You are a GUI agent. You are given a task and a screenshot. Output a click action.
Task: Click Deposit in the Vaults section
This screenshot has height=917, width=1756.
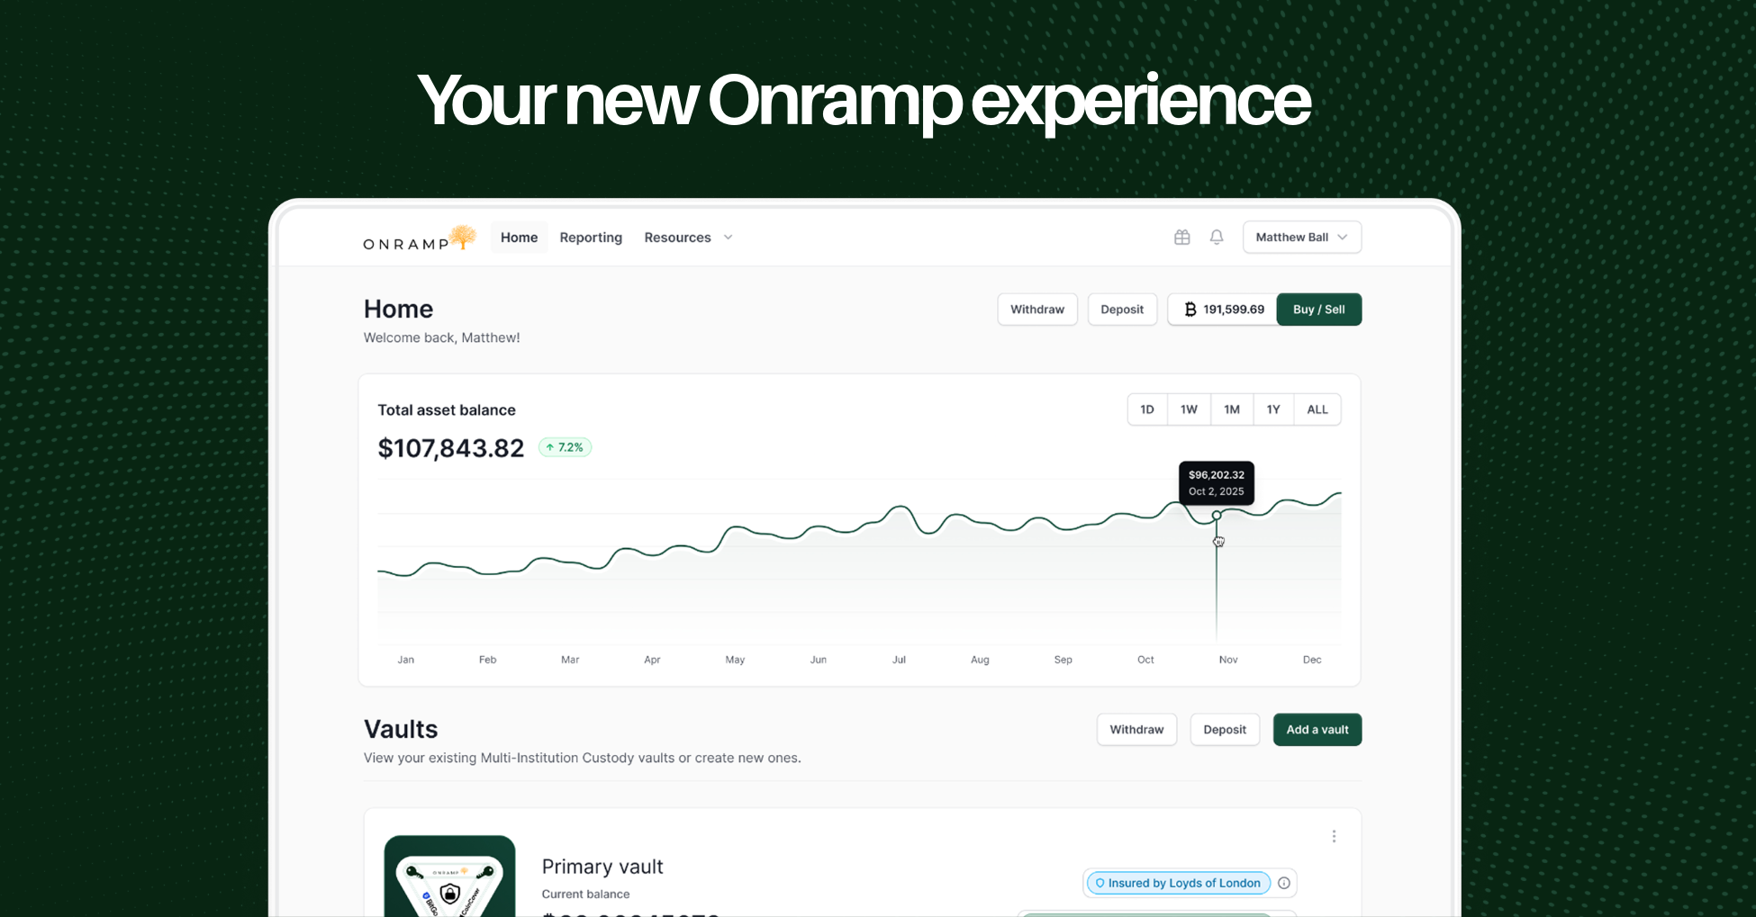tap(1225, 730)
